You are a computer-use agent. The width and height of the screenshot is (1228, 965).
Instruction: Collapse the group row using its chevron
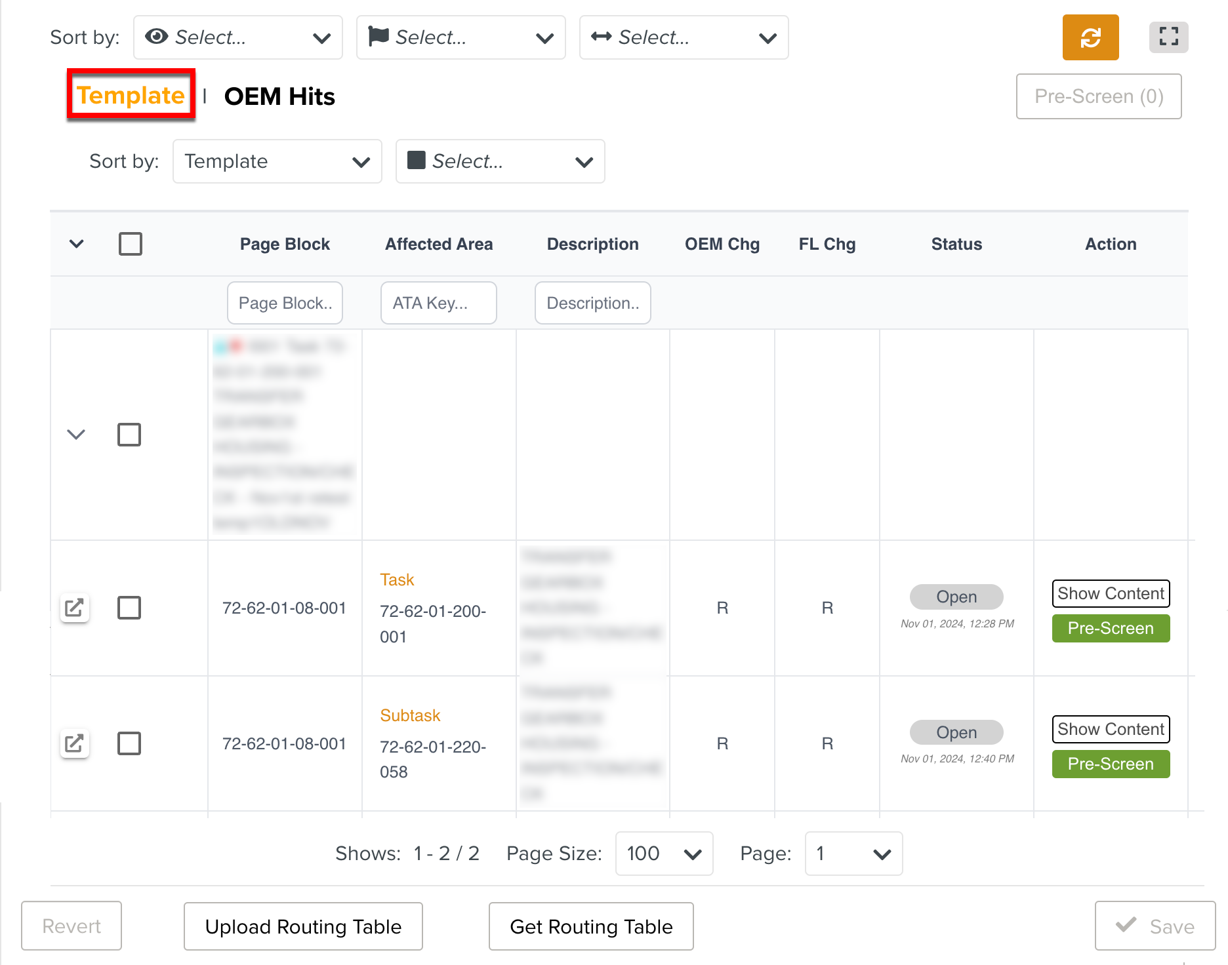[76, 435]
